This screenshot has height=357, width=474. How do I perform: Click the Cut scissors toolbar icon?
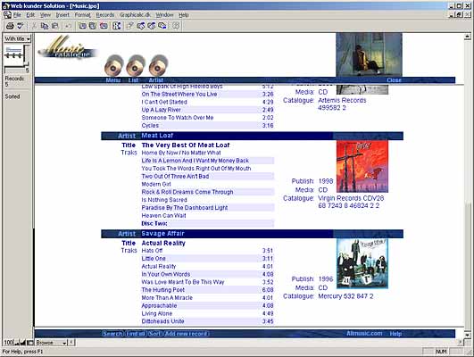tap(34, 26)
